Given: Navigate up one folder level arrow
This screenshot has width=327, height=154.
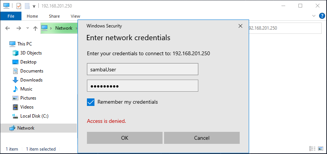Looking at the screenshot, I should 35,28.
